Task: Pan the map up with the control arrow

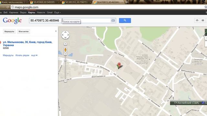Action: point(65,32)
